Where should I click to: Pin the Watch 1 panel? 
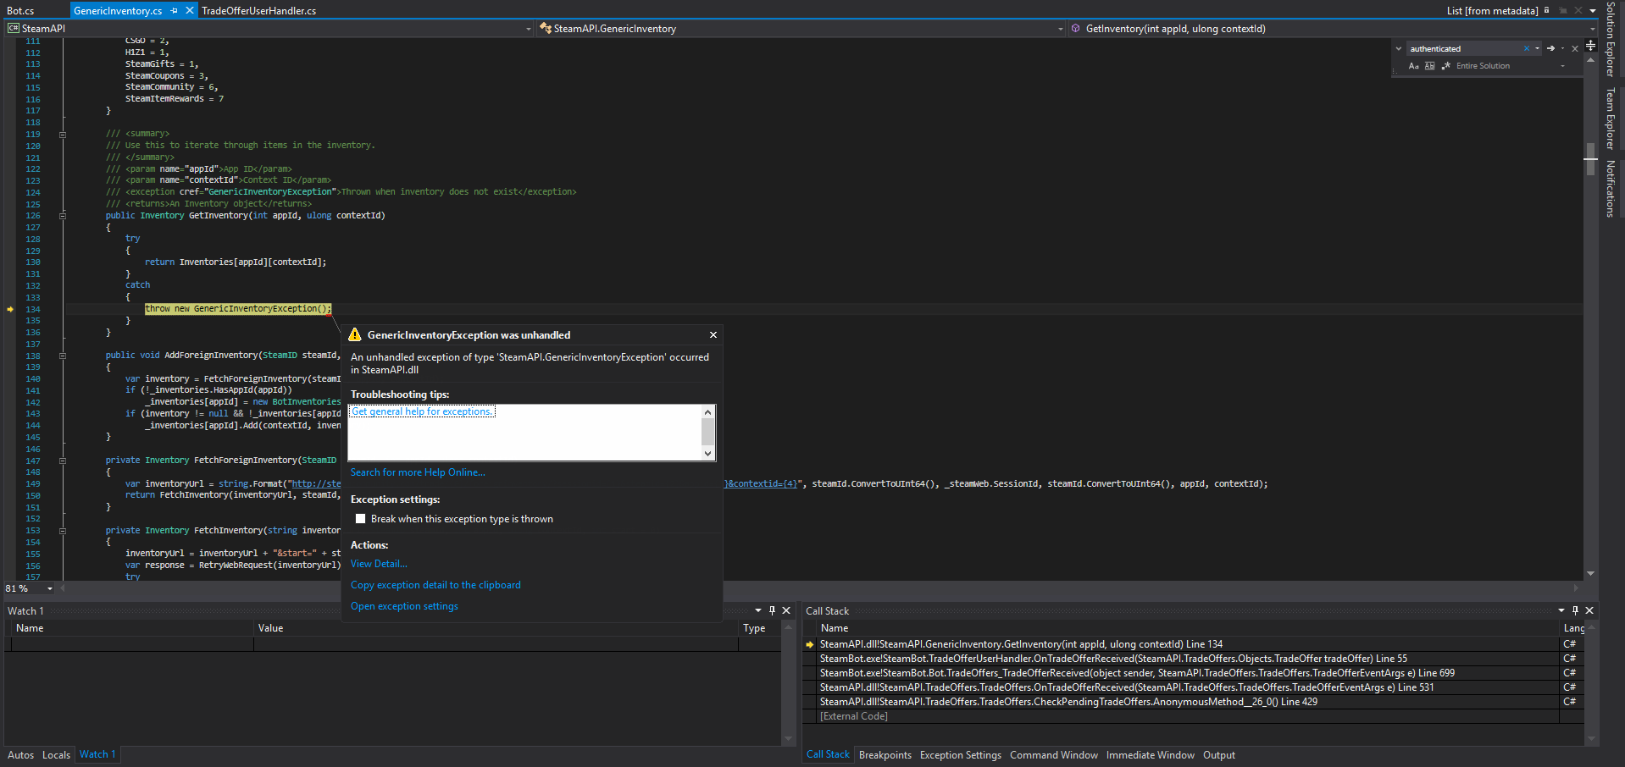tap(772, 610)
